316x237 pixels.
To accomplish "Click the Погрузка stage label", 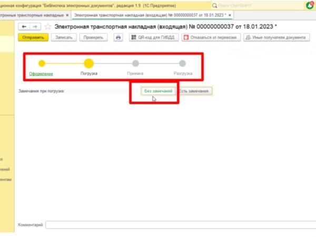I will click(89, 74).
